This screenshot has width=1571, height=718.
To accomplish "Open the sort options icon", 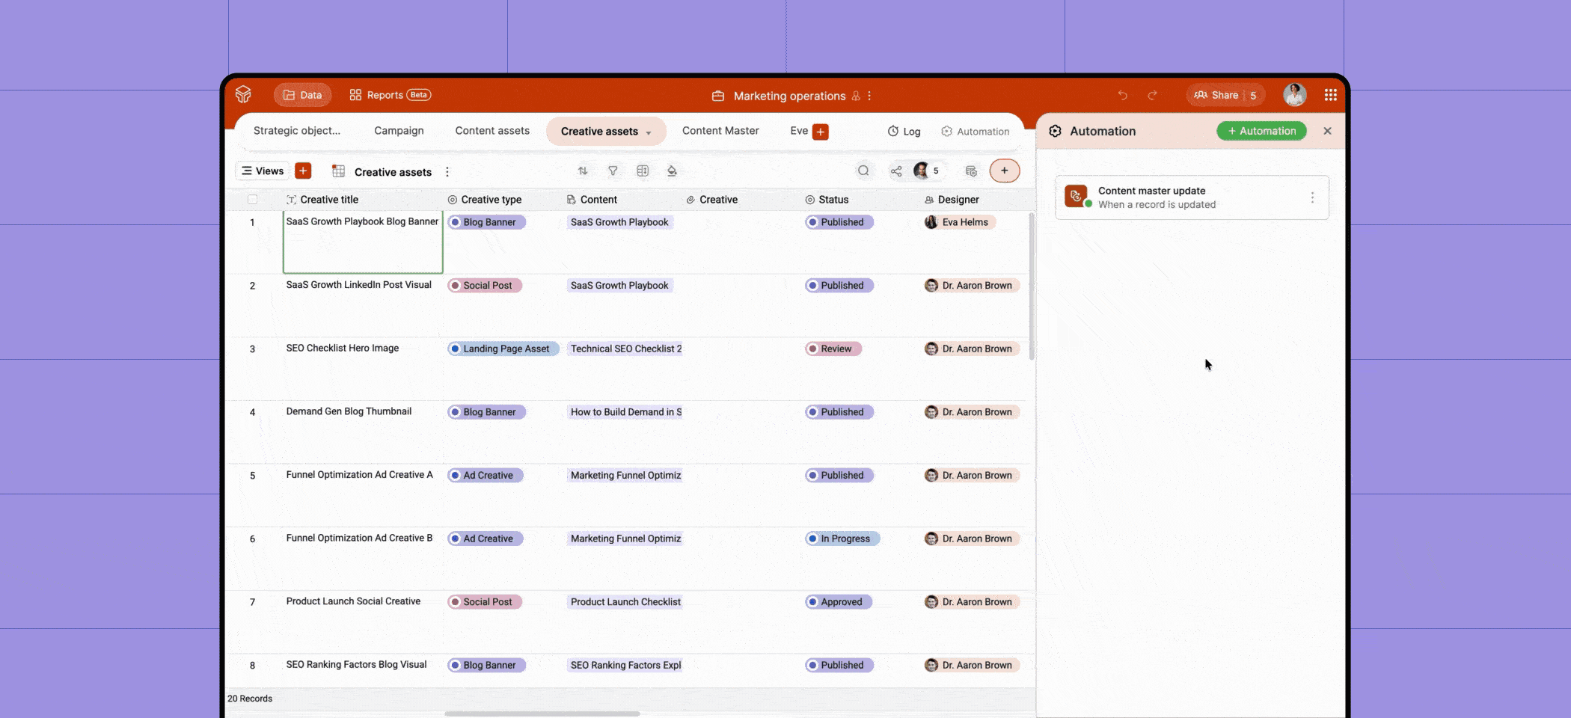I will point(583,171).
